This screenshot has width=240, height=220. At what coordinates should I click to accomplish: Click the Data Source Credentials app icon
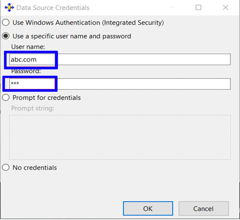pyautogui.click(x=9, y=8)
